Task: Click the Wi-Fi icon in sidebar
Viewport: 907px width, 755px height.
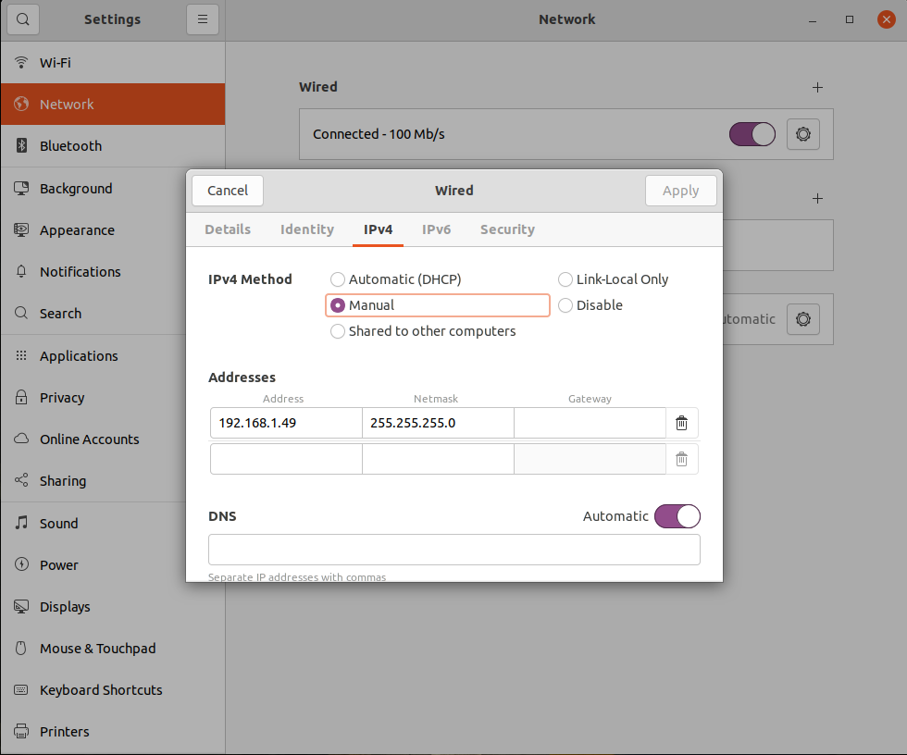Action: [x=21, y=62]
